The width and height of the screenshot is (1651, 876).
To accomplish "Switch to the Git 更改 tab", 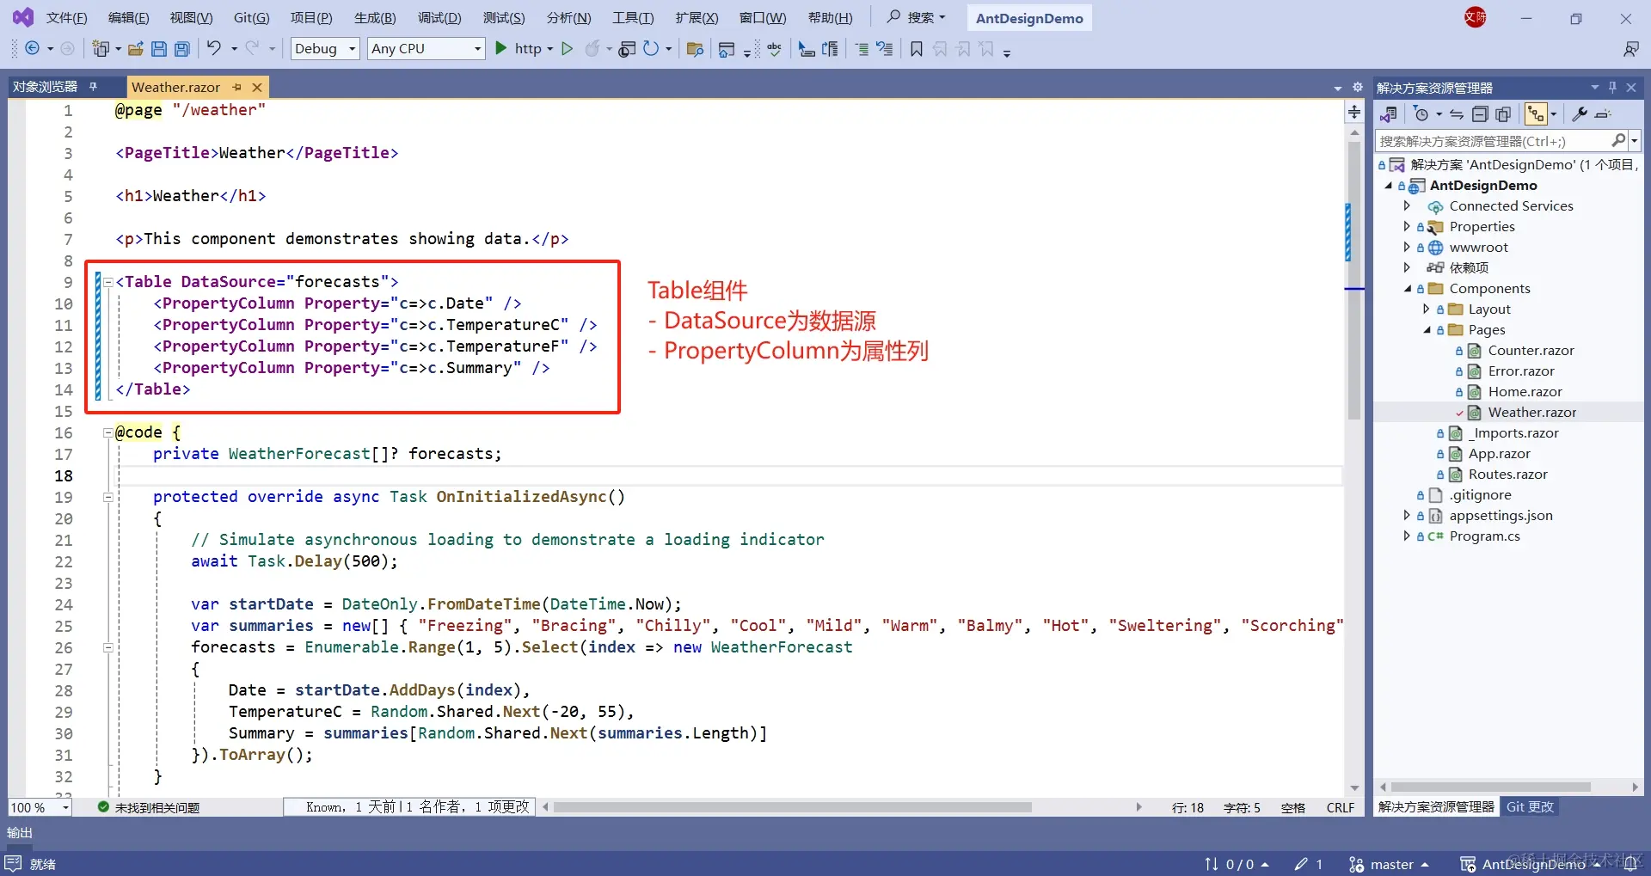I will [1530, 806].
